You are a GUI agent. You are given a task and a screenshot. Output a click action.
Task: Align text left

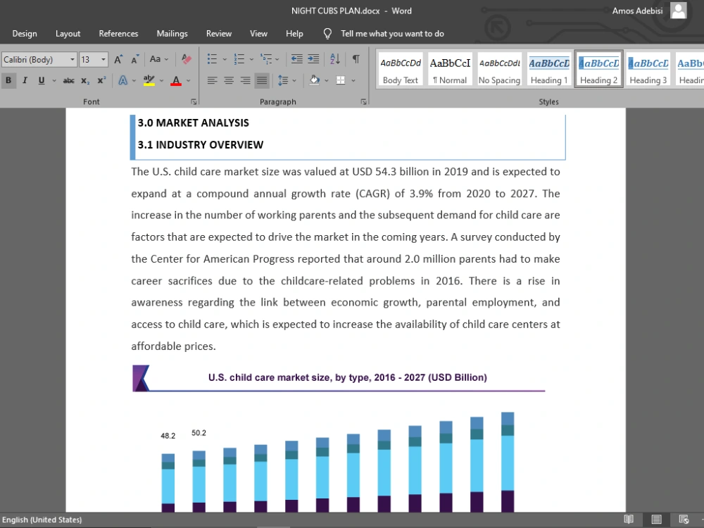[212, 80]
